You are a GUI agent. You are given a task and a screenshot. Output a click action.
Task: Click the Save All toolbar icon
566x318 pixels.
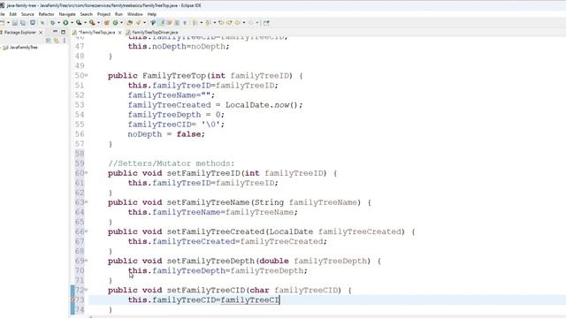pos(23,23)
